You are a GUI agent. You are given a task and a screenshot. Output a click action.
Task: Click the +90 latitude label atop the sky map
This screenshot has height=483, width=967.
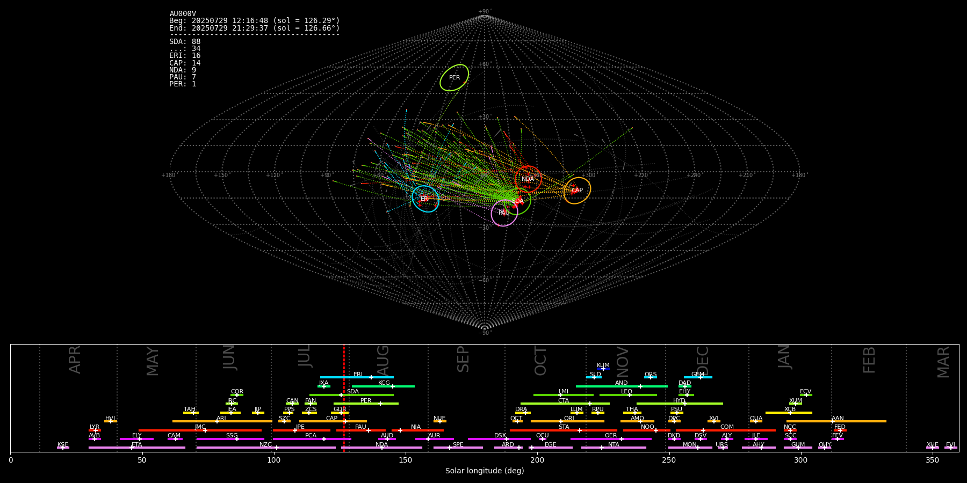pos(484,11)
